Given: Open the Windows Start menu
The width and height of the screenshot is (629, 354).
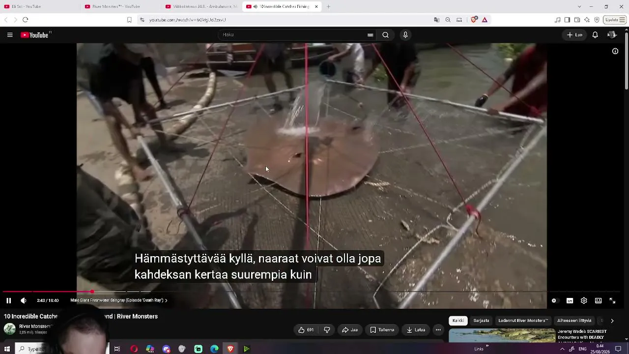Looking at the screenshot, I should click(7, 349).
